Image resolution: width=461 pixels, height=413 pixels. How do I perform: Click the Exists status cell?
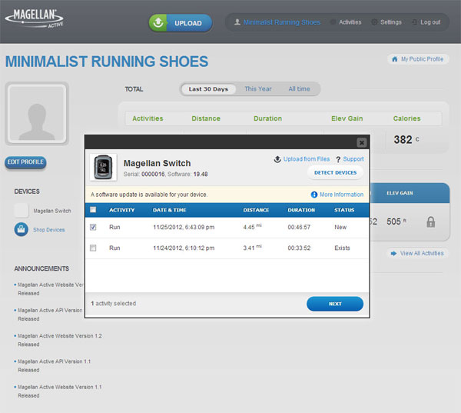[x=342, y=248]
